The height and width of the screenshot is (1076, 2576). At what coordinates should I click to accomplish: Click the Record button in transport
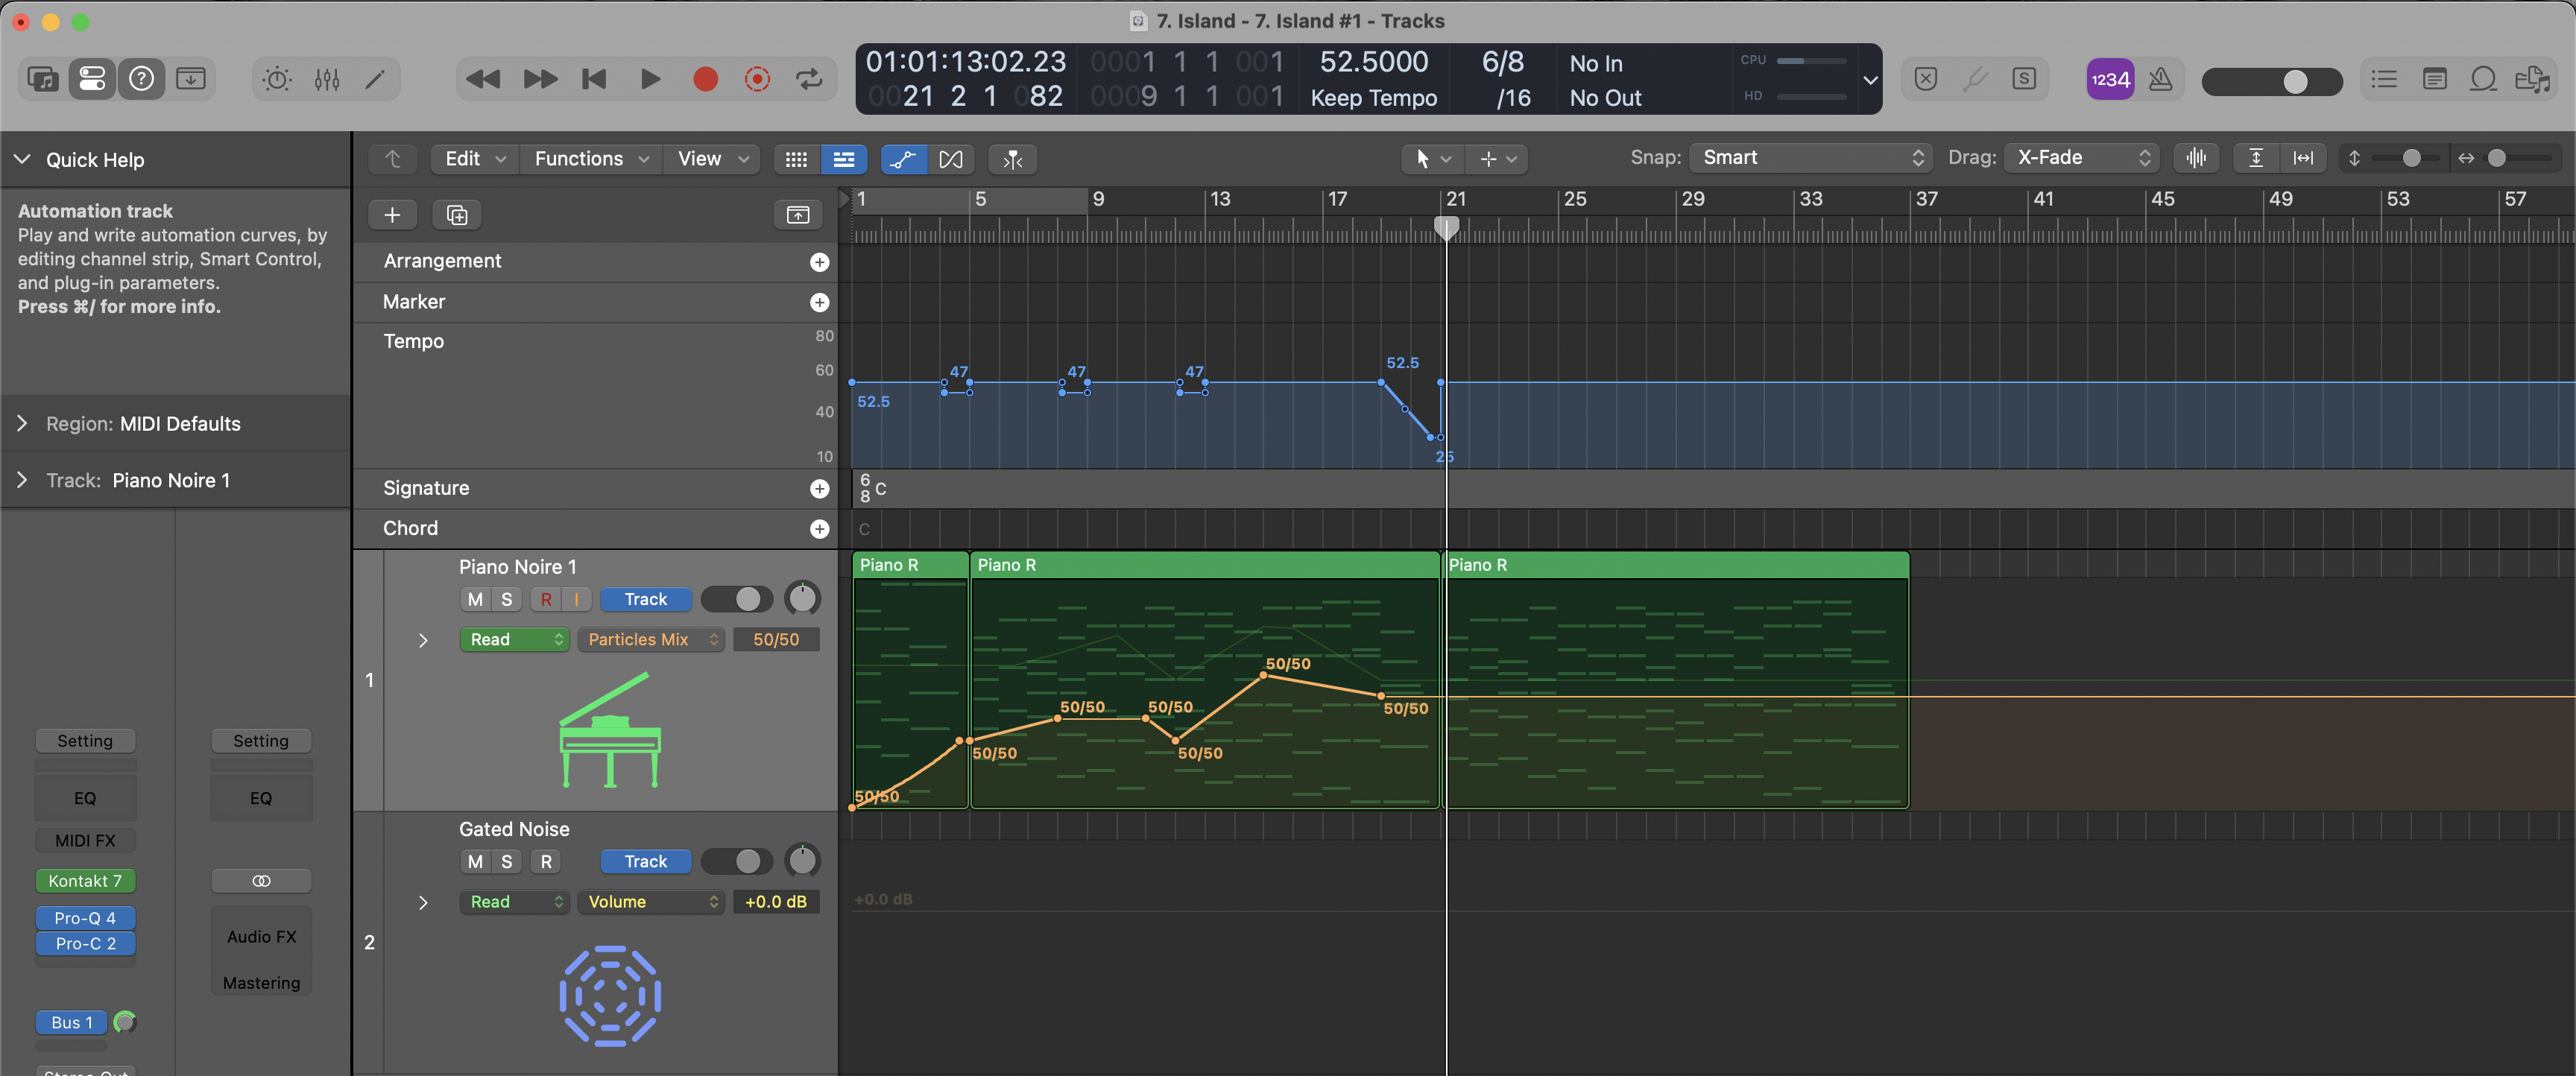[x=705, y=79]
